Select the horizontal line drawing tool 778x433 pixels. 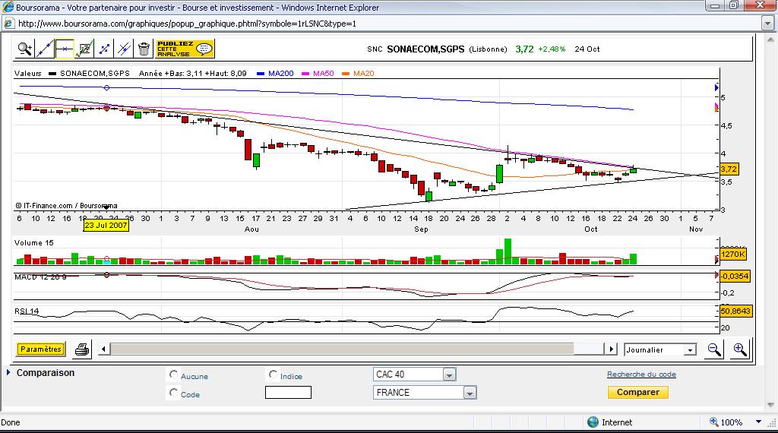(65, 49)
